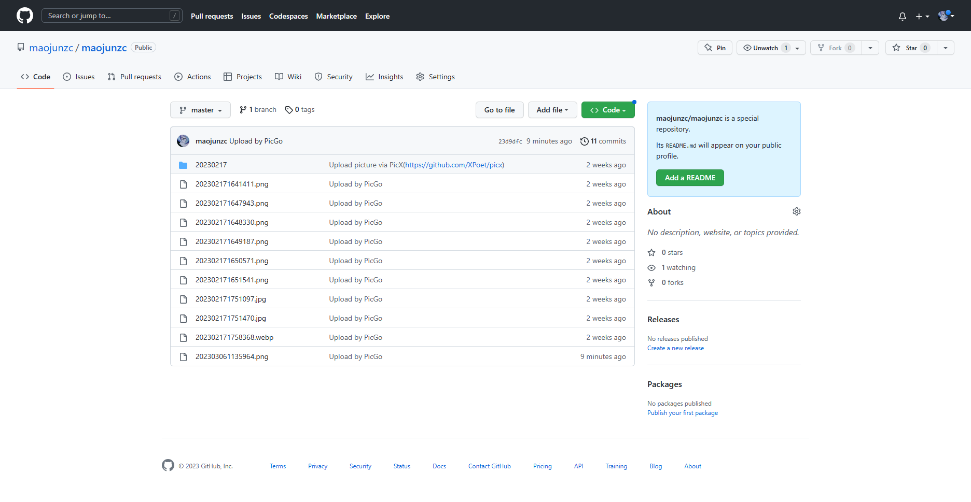Click Add a README button
971x502 pixels.
[x=690, y=178]
